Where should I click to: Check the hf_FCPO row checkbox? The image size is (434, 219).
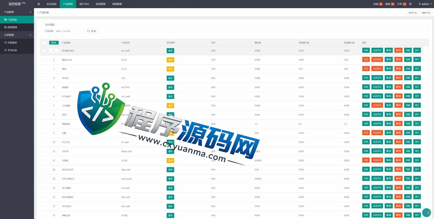44,88
